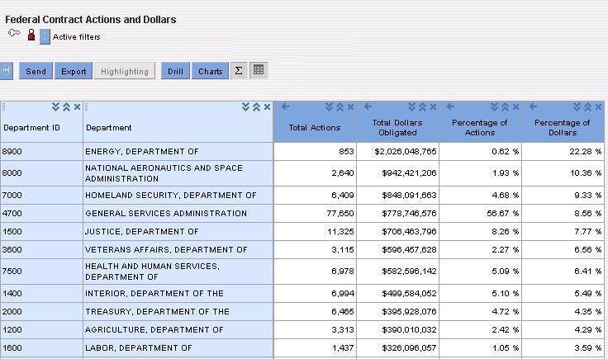Open the blue info icon next to Active filters
This screenshot has width=608, height=359.
click(x=45, y=37)
